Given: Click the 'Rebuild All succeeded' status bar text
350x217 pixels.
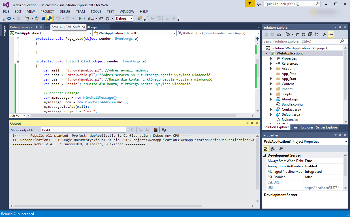Looking at the screenshot, I should point(18,214).
